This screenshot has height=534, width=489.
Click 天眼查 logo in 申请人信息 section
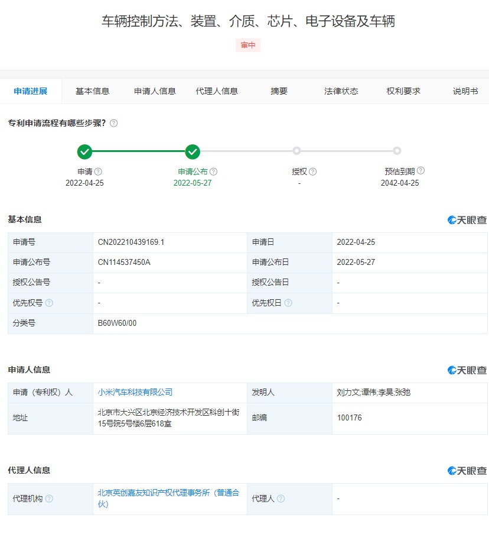(467, 370)
